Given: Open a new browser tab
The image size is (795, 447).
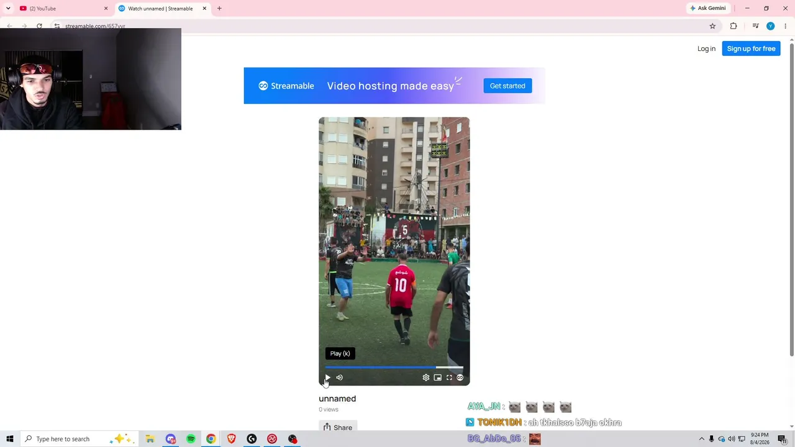Looking at the screenshot, I should tap(219, 9).
